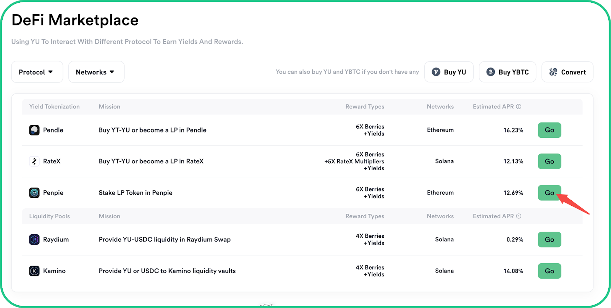
Task: Click mission 'Buy YT-YU or become a LP in RateX'
Action: click(x=151, y=161)
